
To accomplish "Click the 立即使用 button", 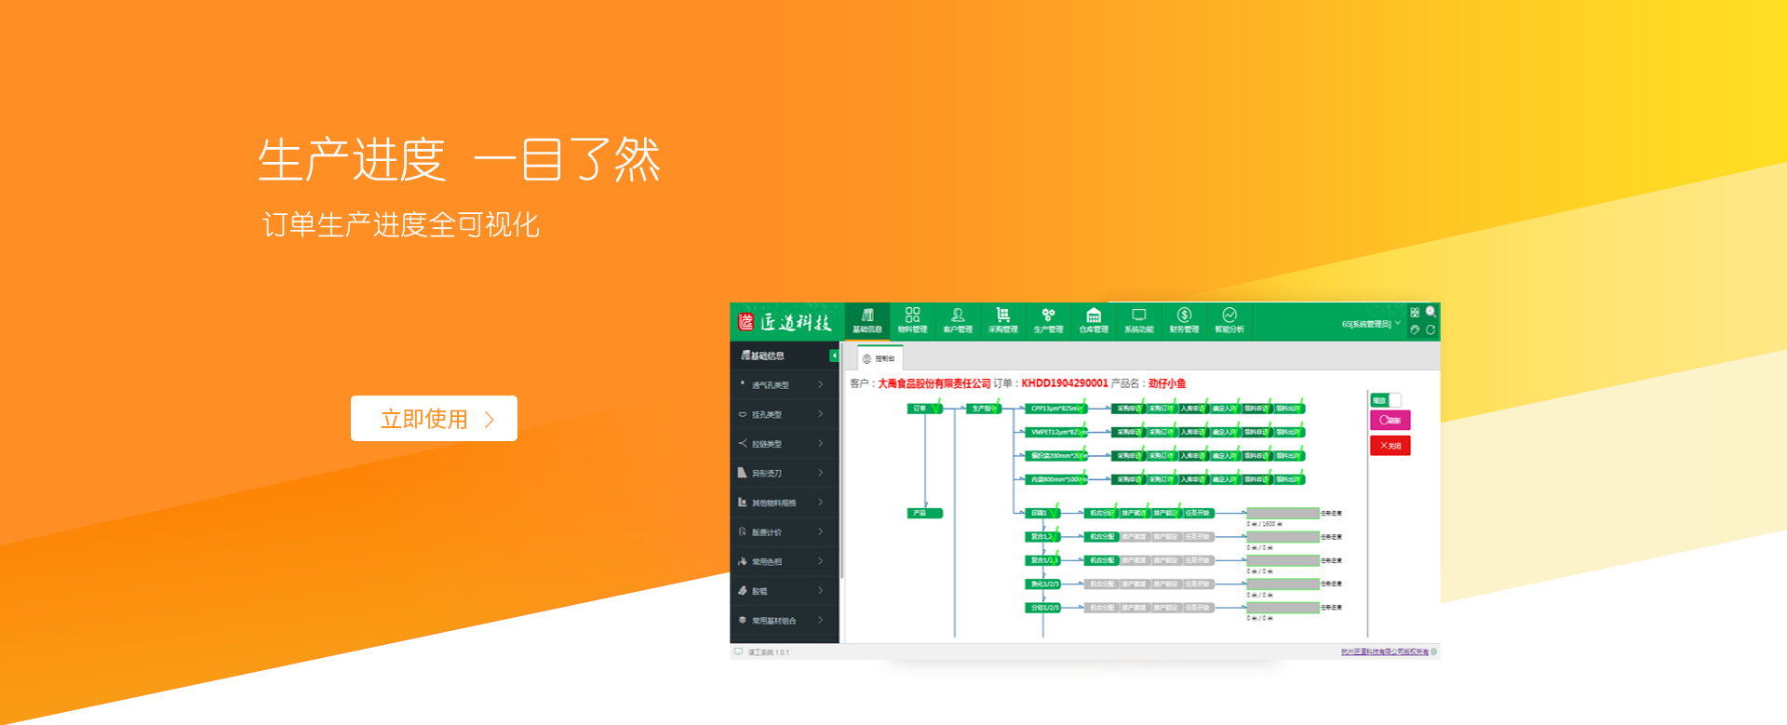I will coord(434,419).
